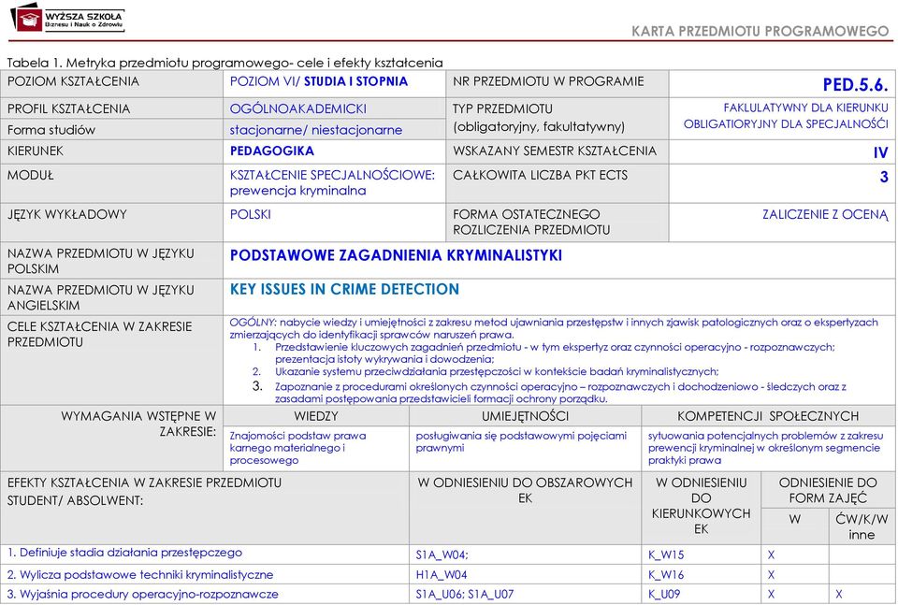Click the 'PROFIL KSZTAŁCENIA' label

68,108
